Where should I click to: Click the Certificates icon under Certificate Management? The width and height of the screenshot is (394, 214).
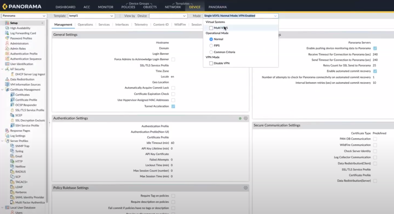[12, 95]
